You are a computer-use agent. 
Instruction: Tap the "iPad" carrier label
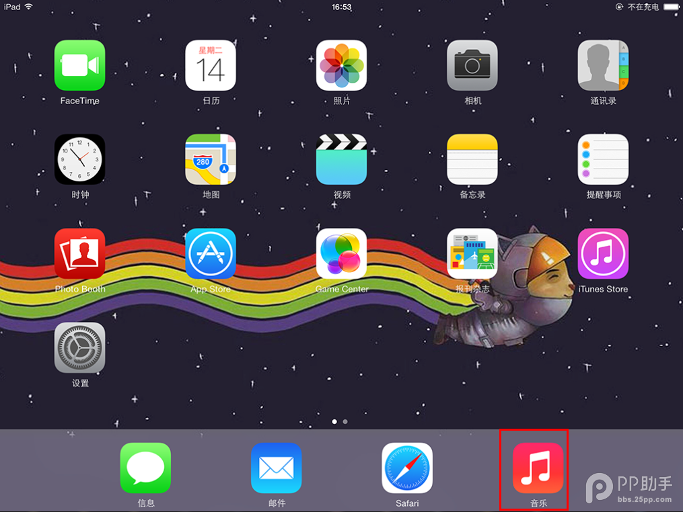(x=12, y=7)
